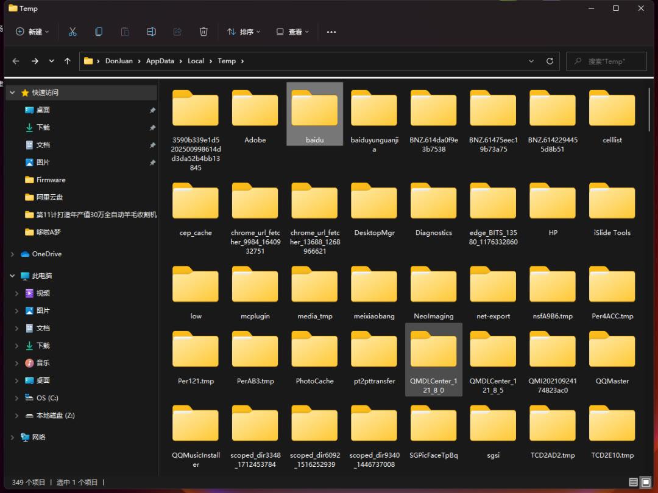This screenshot has height=493, width=658.
Task: Open the 查看 view dropdown
Action: 292,32
